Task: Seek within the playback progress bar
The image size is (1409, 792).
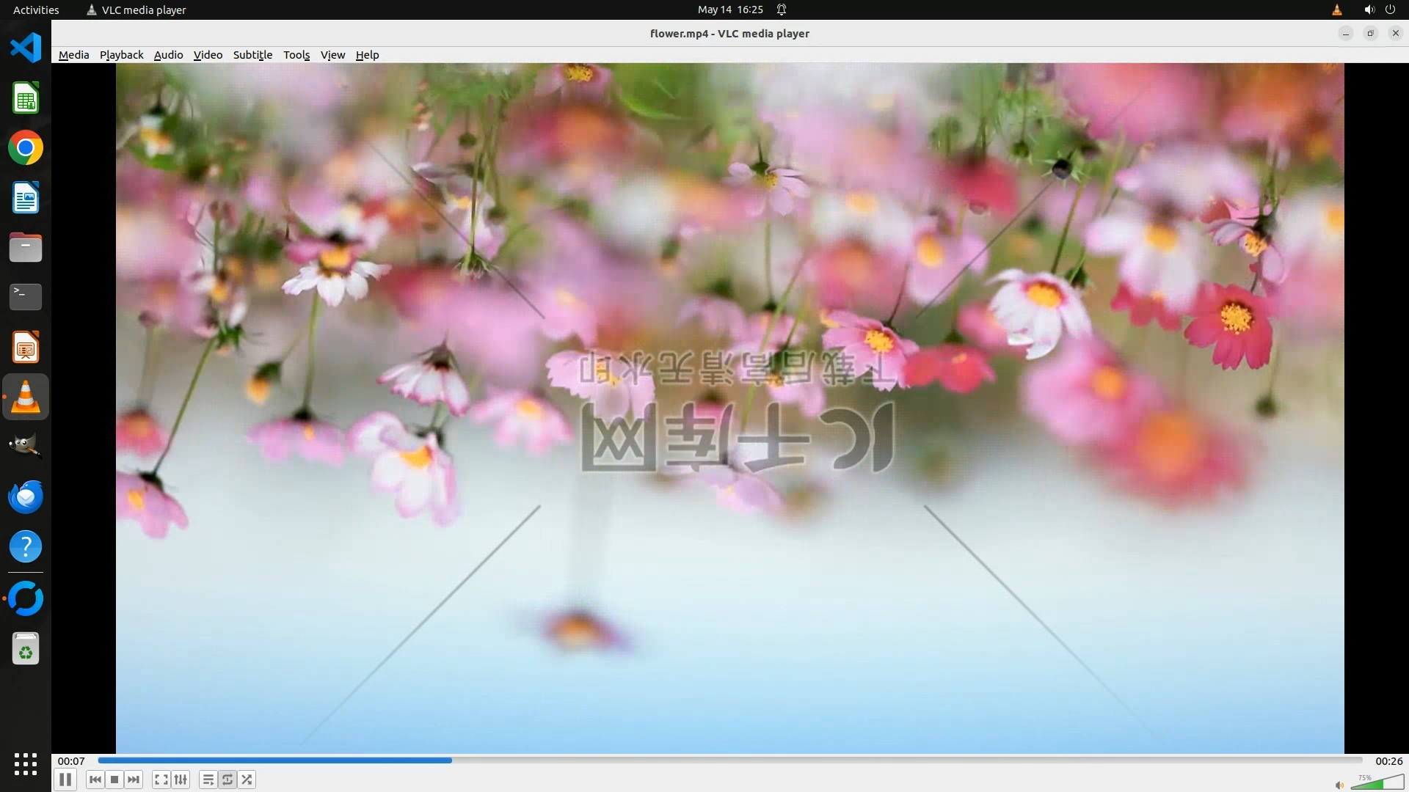Action: click(x=729, y=760)
